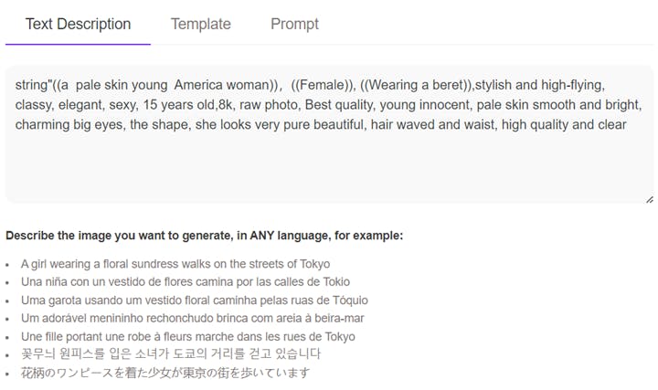Choose the Spanish "Una niña" example line
Image resolution: width=658 pixels, height=390 pixels.
tap(186, 282)
